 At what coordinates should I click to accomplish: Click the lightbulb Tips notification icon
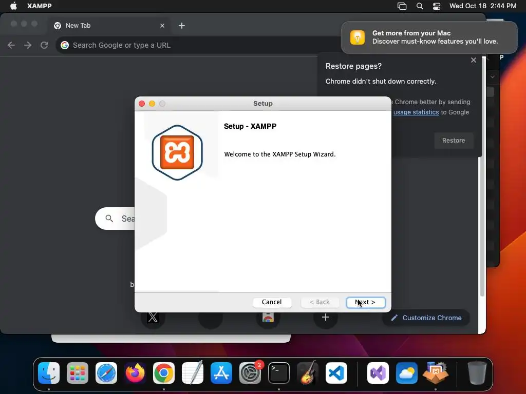click(x=358, y=37)
